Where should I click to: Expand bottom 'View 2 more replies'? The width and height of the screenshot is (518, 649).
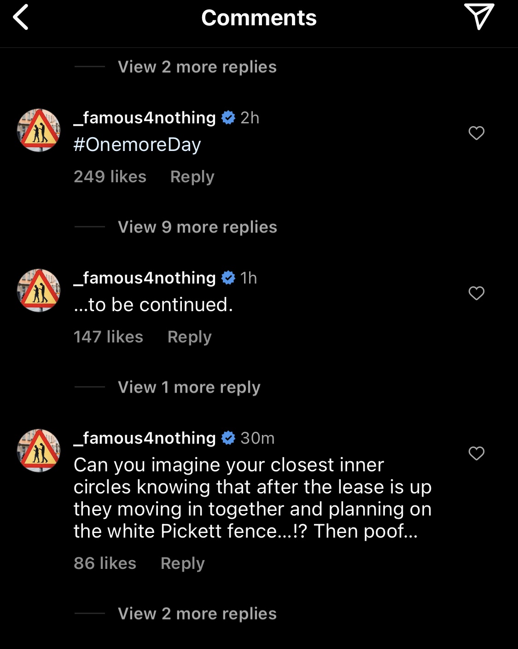[197, 614]
